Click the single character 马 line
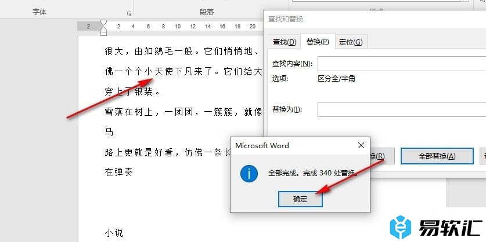 109,132
